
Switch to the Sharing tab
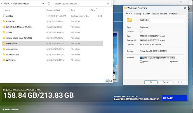pos(138,14)
